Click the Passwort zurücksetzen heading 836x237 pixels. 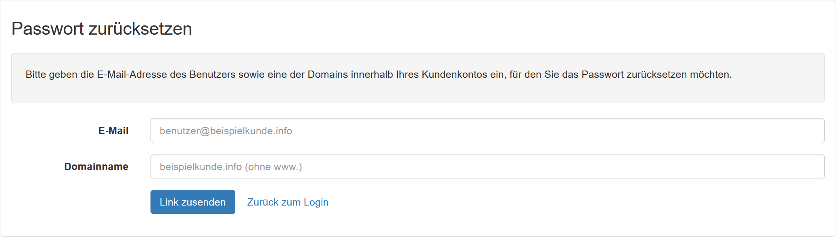[102, 29]
